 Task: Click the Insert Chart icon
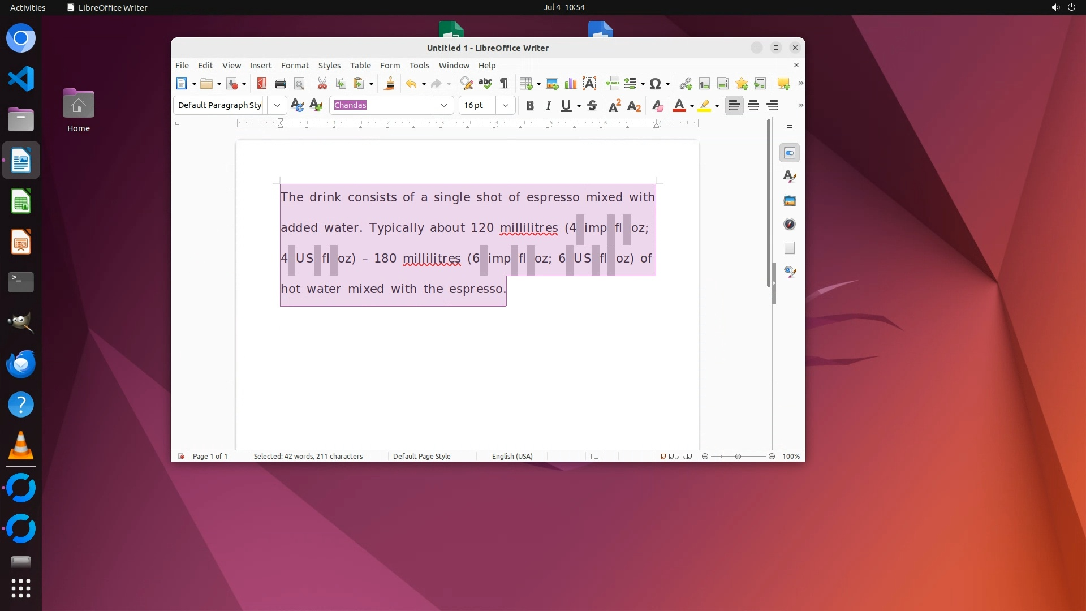571,84
